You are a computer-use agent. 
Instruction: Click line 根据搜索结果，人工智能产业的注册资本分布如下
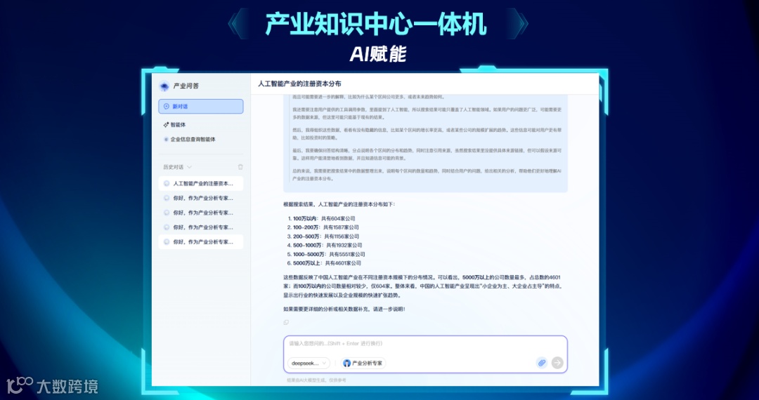[339, 204]
